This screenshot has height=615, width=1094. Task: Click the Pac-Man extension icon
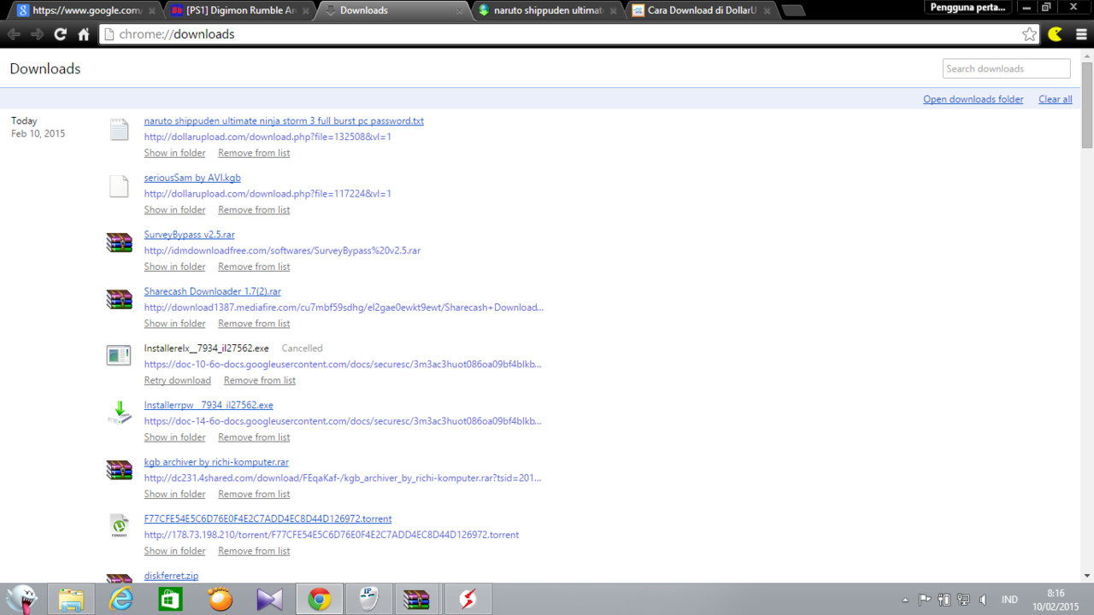pos(1056,34)
